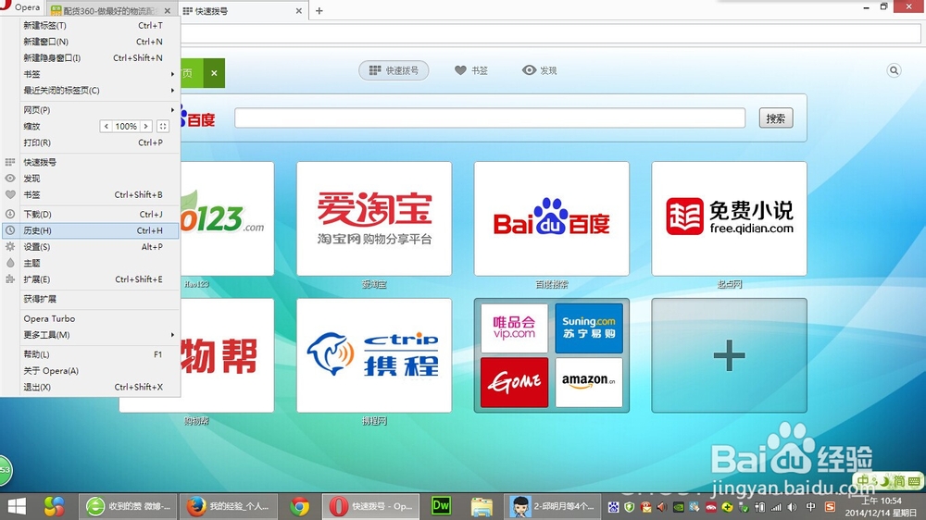Screen dimensions: 926x520
Task: Increase zoom with right arrow
Action: click(x=146, y=127)
